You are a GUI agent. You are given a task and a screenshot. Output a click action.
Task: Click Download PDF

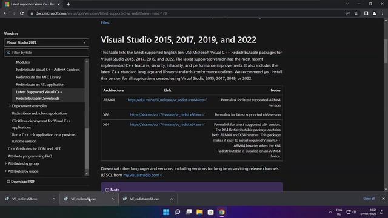pos(21,182)
